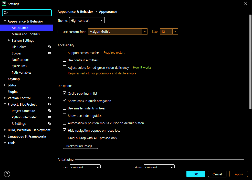Enable Support screen readers checkbox
Image resolution: width=252 pixels, height=180 pixels.
point(65,52)
